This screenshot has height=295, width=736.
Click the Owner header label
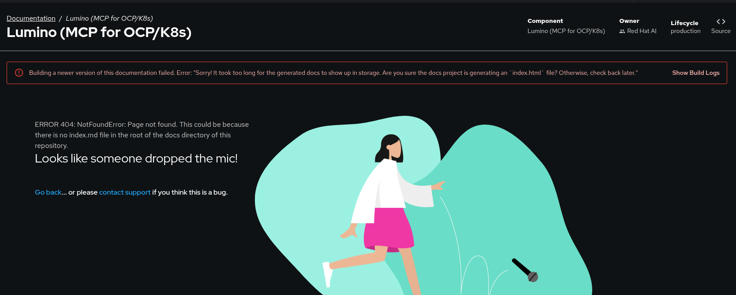coord(629,21)
